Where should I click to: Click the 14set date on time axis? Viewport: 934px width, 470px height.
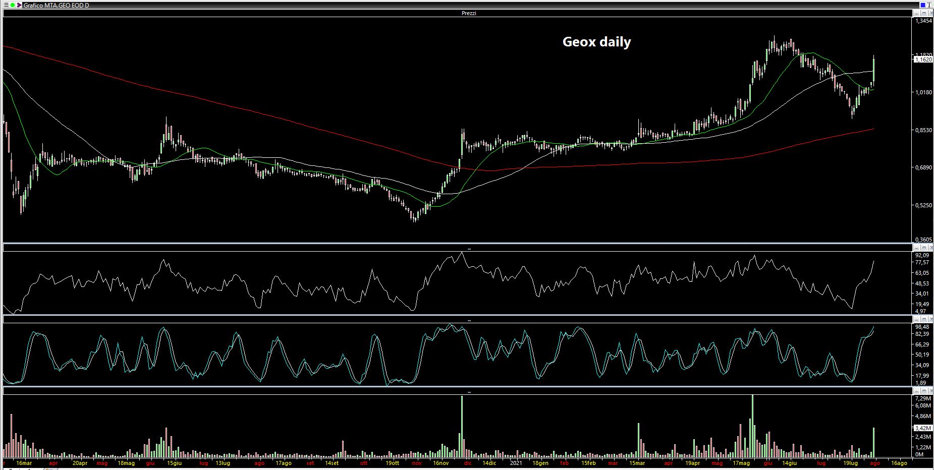[x=332, y=462]
